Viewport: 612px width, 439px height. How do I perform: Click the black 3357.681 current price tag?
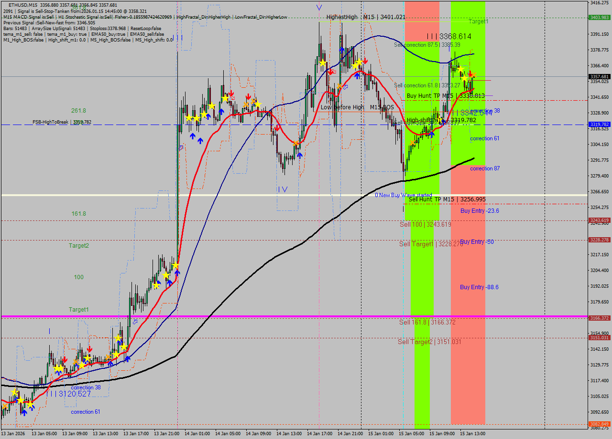pyautogui.click(x=600, y=77)
